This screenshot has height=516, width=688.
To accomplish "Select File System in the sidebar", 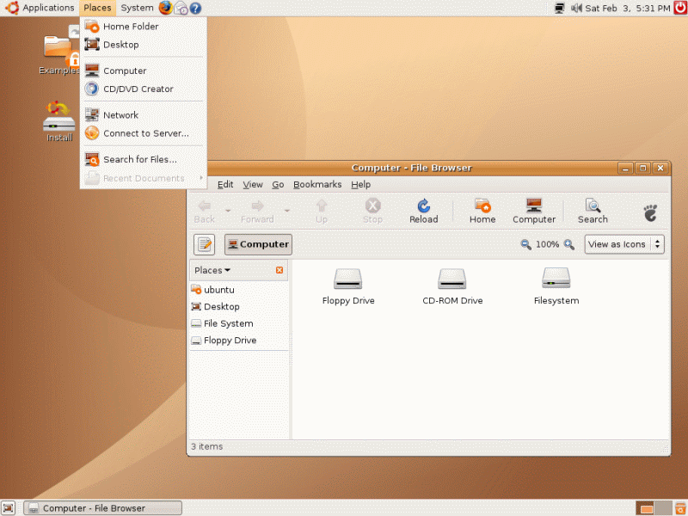I will coord(228,323).
